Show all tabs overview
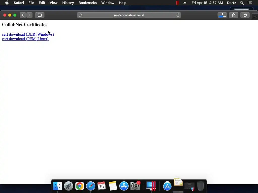258x193 pixels. click(245, 15)
